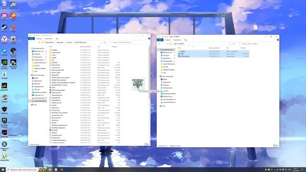The image size is (306, 172).
Task: Select Telegram Desktop in Grand Theft Auto V window sidebar
Action: [x=38, y=68]
